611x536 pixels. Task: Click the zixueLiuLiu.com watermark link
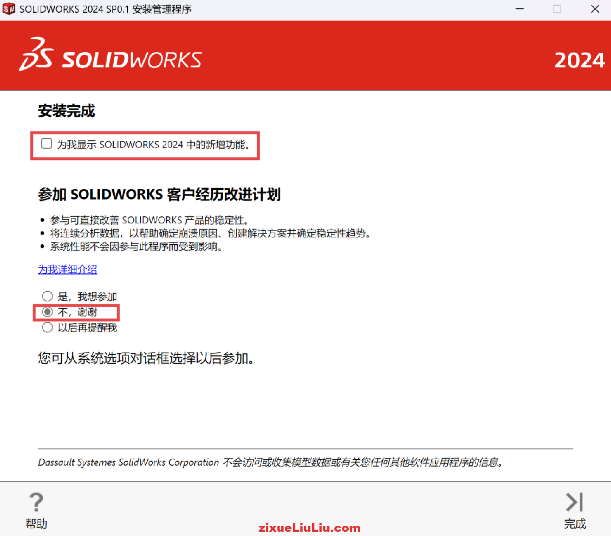click(309, 528)
